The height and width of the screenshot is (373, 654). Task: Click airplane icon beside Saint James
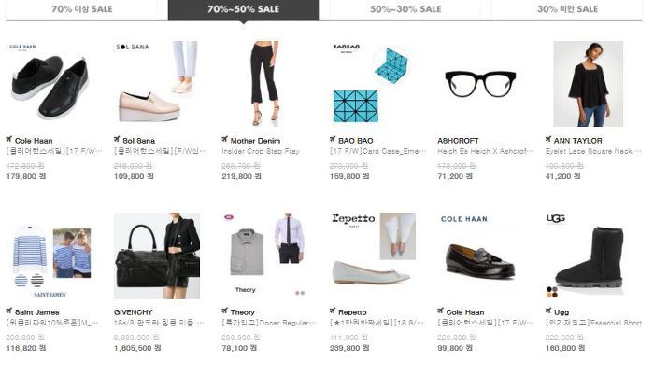8,311
